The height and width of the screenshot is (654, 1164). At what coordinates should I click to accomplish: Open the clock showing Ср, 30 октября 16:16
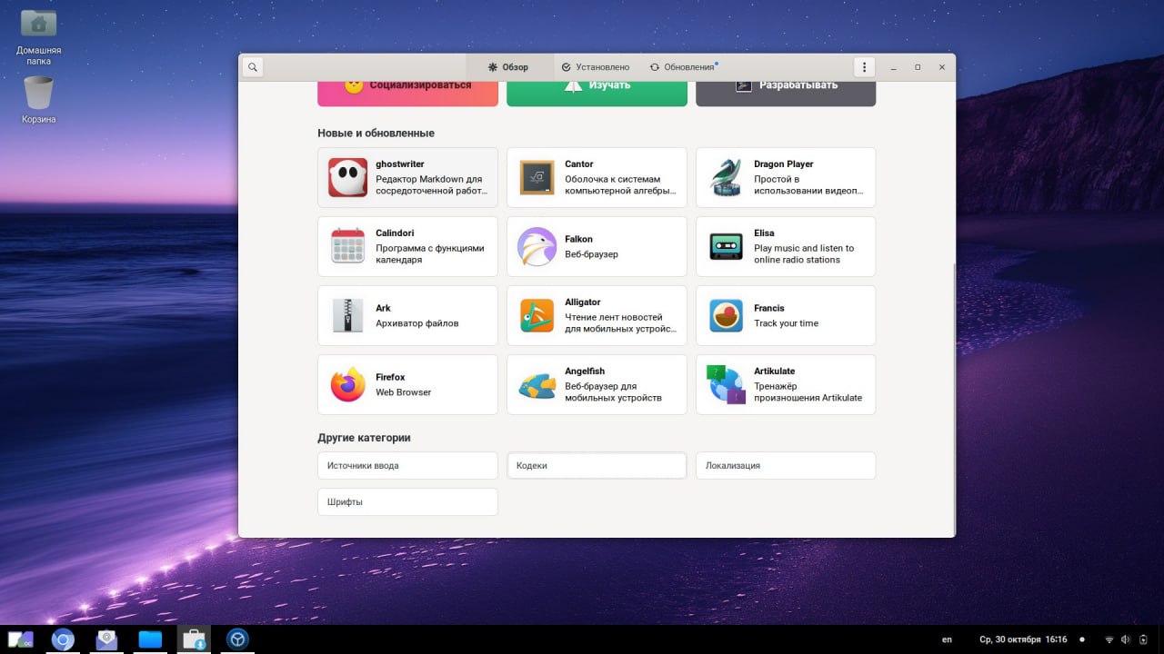[1023, 639]
